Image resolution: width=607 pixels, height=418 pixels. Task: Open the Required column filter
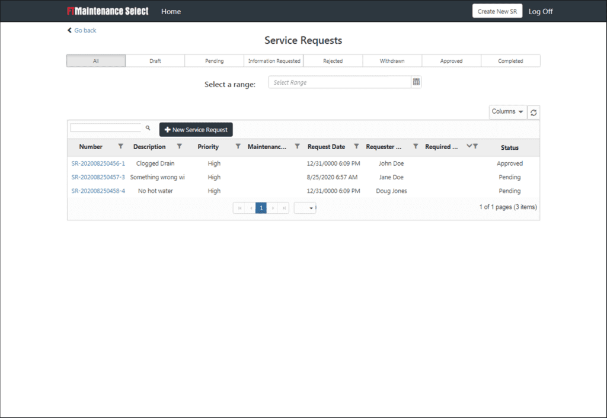coord(475,146)
